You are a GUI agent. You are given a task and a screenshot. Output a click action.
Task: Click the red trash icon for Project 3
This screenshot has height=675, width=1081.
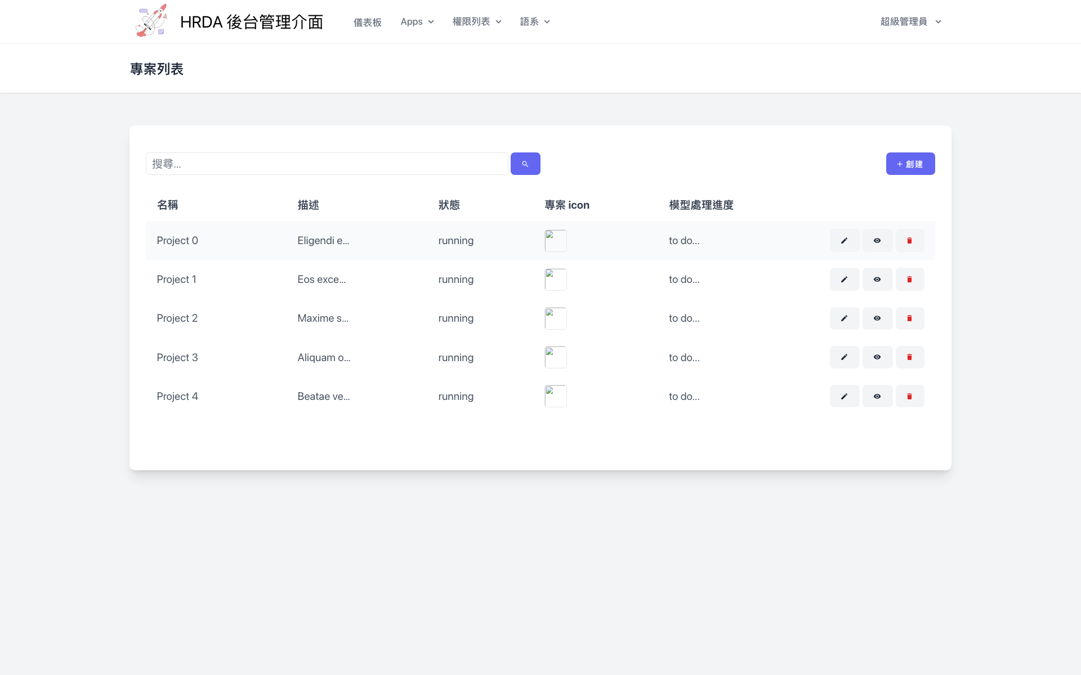click(x=909, y=357)
